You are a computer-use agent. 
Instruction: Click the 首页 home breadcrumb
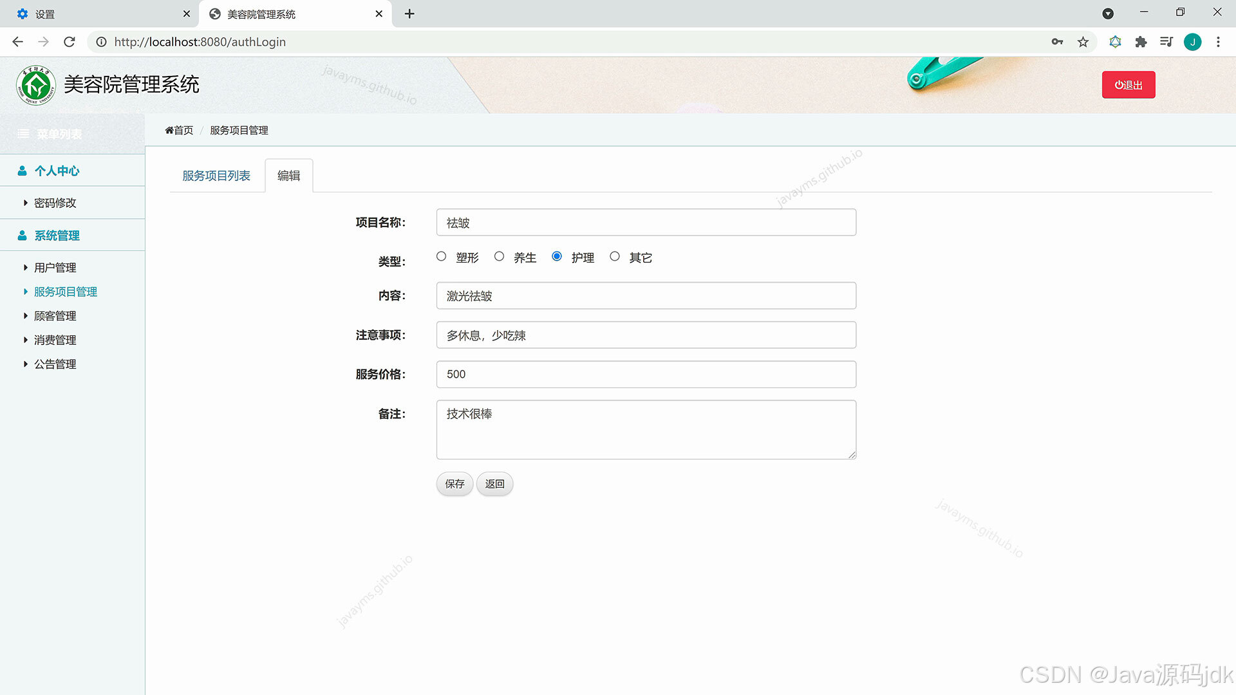[x=179, y=130]
